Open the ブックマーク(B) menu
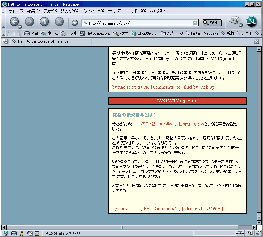The width and height of the screenshot is (263, 237). 93,11
